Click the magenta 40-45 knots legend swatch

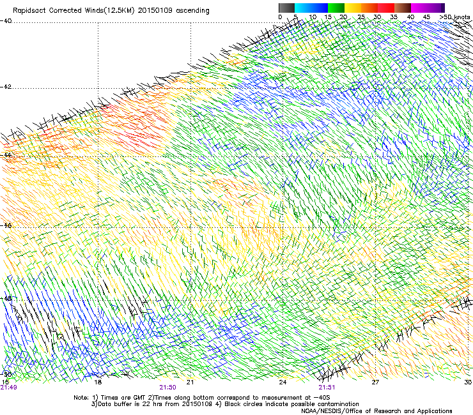click(419, 8)
